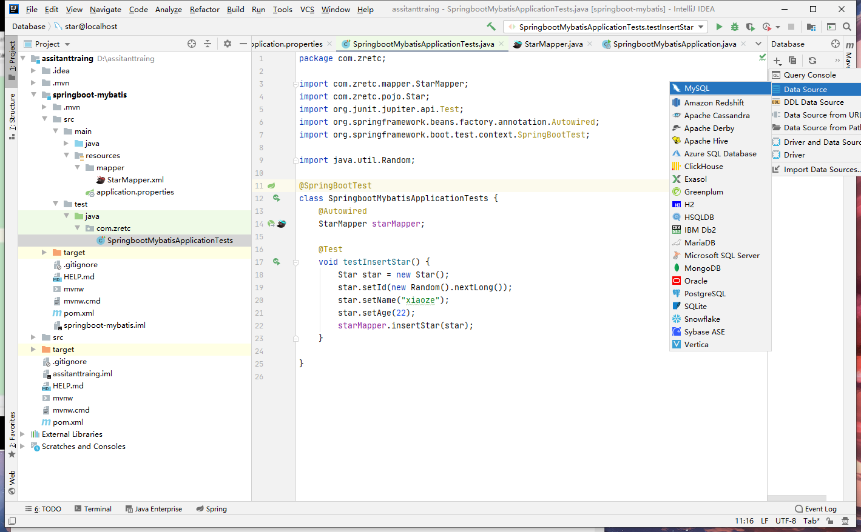Expand the .idea folder in tree

(x=34, y=71)
